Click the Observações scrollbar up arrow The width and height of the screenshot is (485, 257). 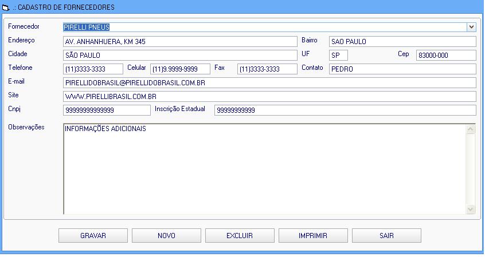click(471, 129)
